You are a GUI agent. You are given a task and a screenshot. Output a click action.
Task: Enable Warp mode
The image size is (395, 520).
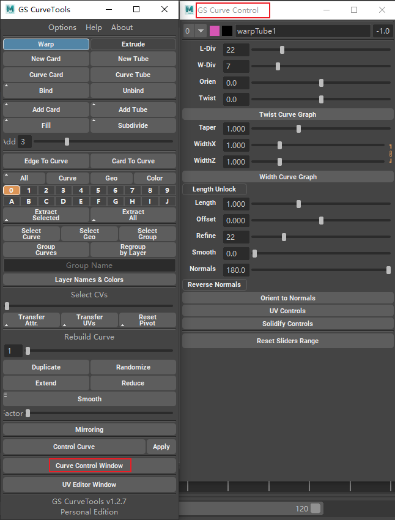coord(46,44)
